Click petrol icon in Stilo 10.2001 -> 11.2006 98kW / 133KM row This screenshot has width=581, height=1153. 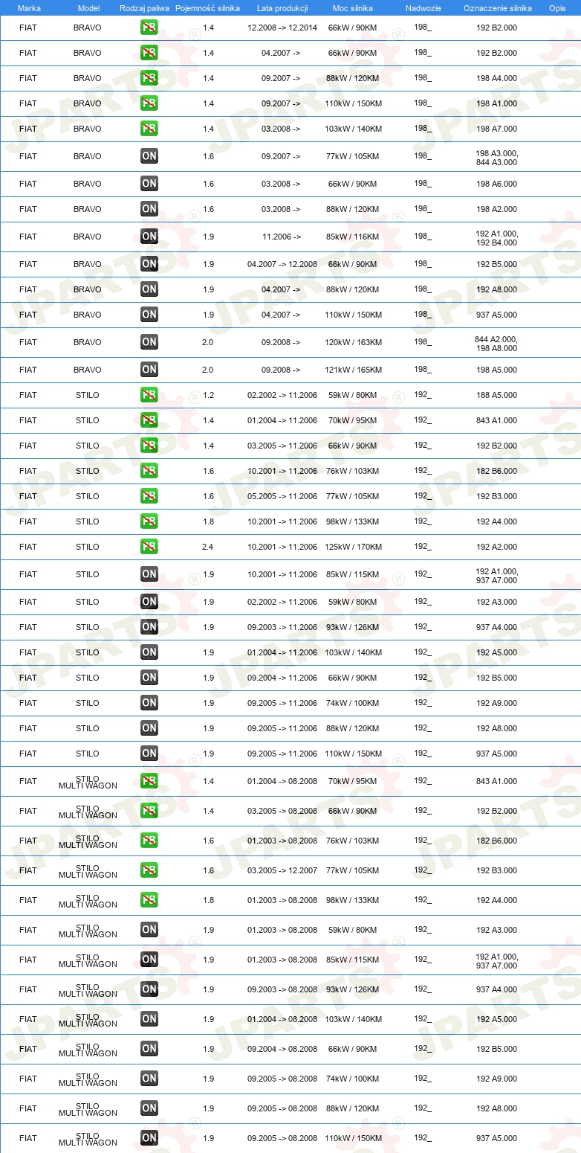coord(149,521)
